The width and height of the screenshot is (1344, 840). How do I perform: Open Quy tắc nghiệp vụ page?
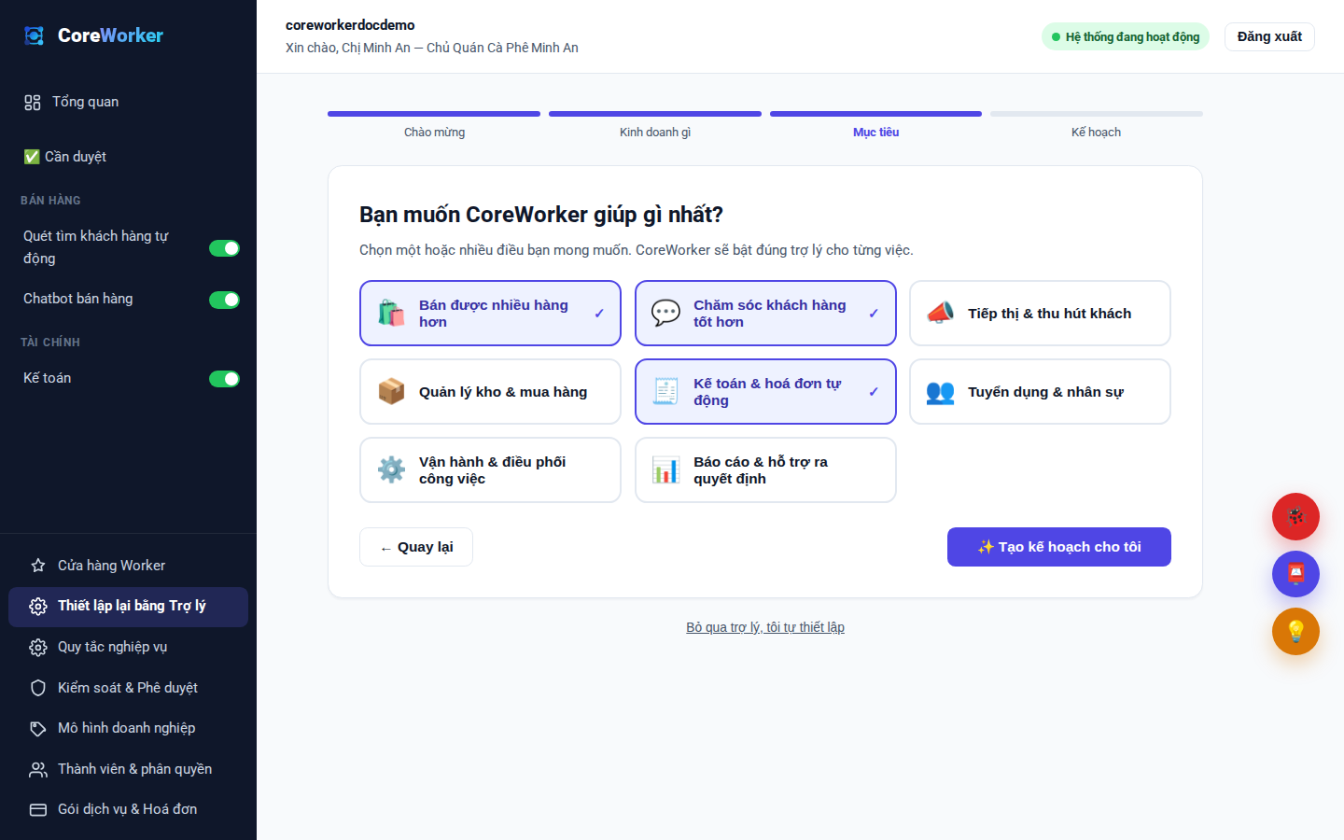point(128,648)
